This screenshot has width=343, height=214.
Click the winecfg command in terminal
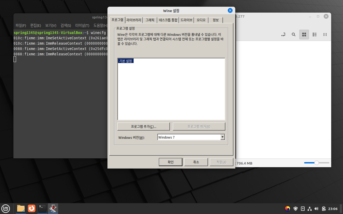98,33
